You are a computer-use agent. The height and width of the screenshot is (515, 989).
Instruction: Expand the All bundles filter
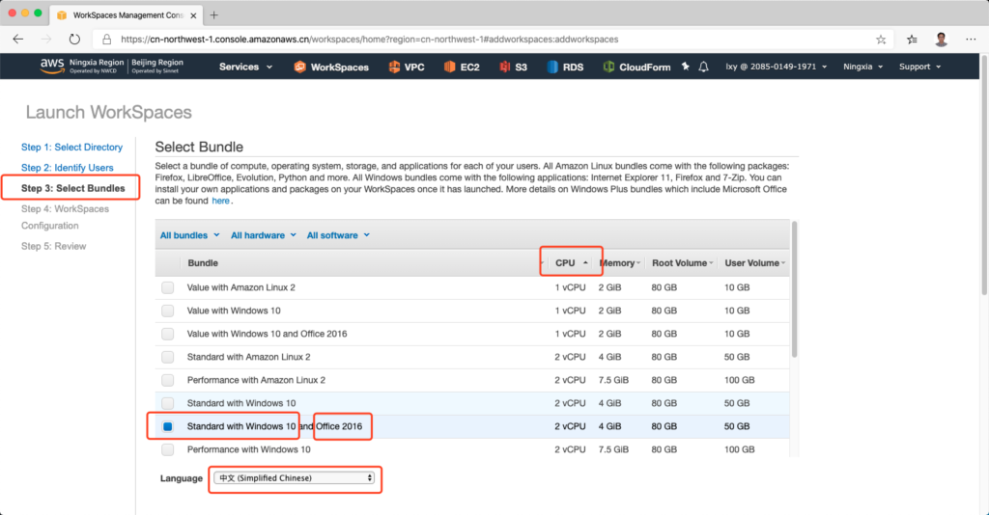pos(189,235)
